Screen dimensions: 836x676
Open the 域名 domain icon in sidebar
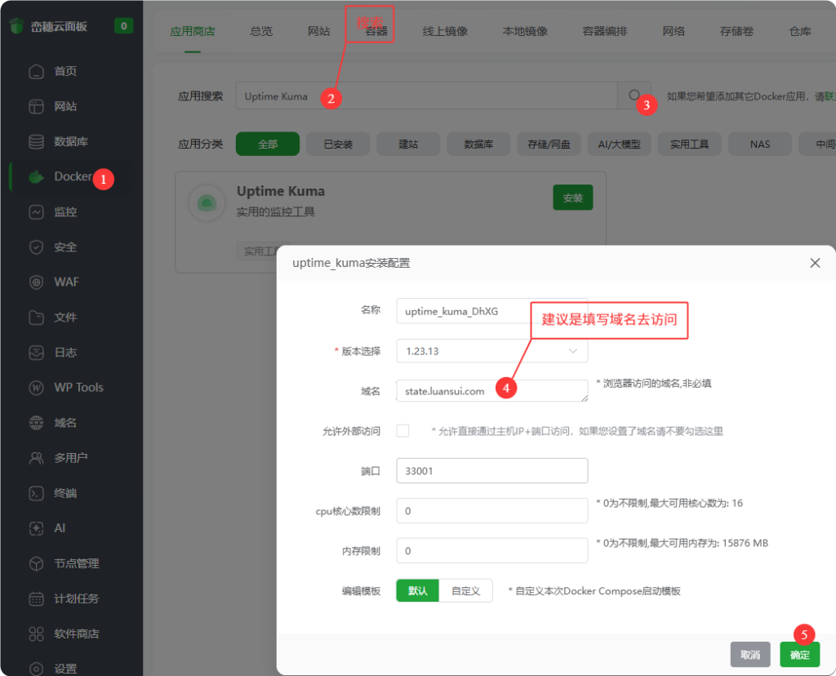pyautogui.click(x=36, y=423)
